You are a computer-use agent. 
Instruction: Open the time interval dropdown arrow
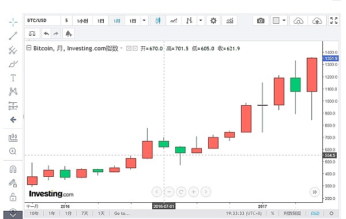144,21
